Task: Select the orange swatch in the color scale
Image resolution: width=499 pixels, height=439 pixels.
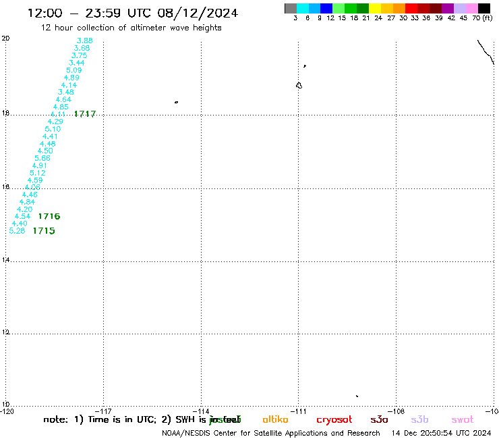Action: pyautogui.click(x=399, y=8)
